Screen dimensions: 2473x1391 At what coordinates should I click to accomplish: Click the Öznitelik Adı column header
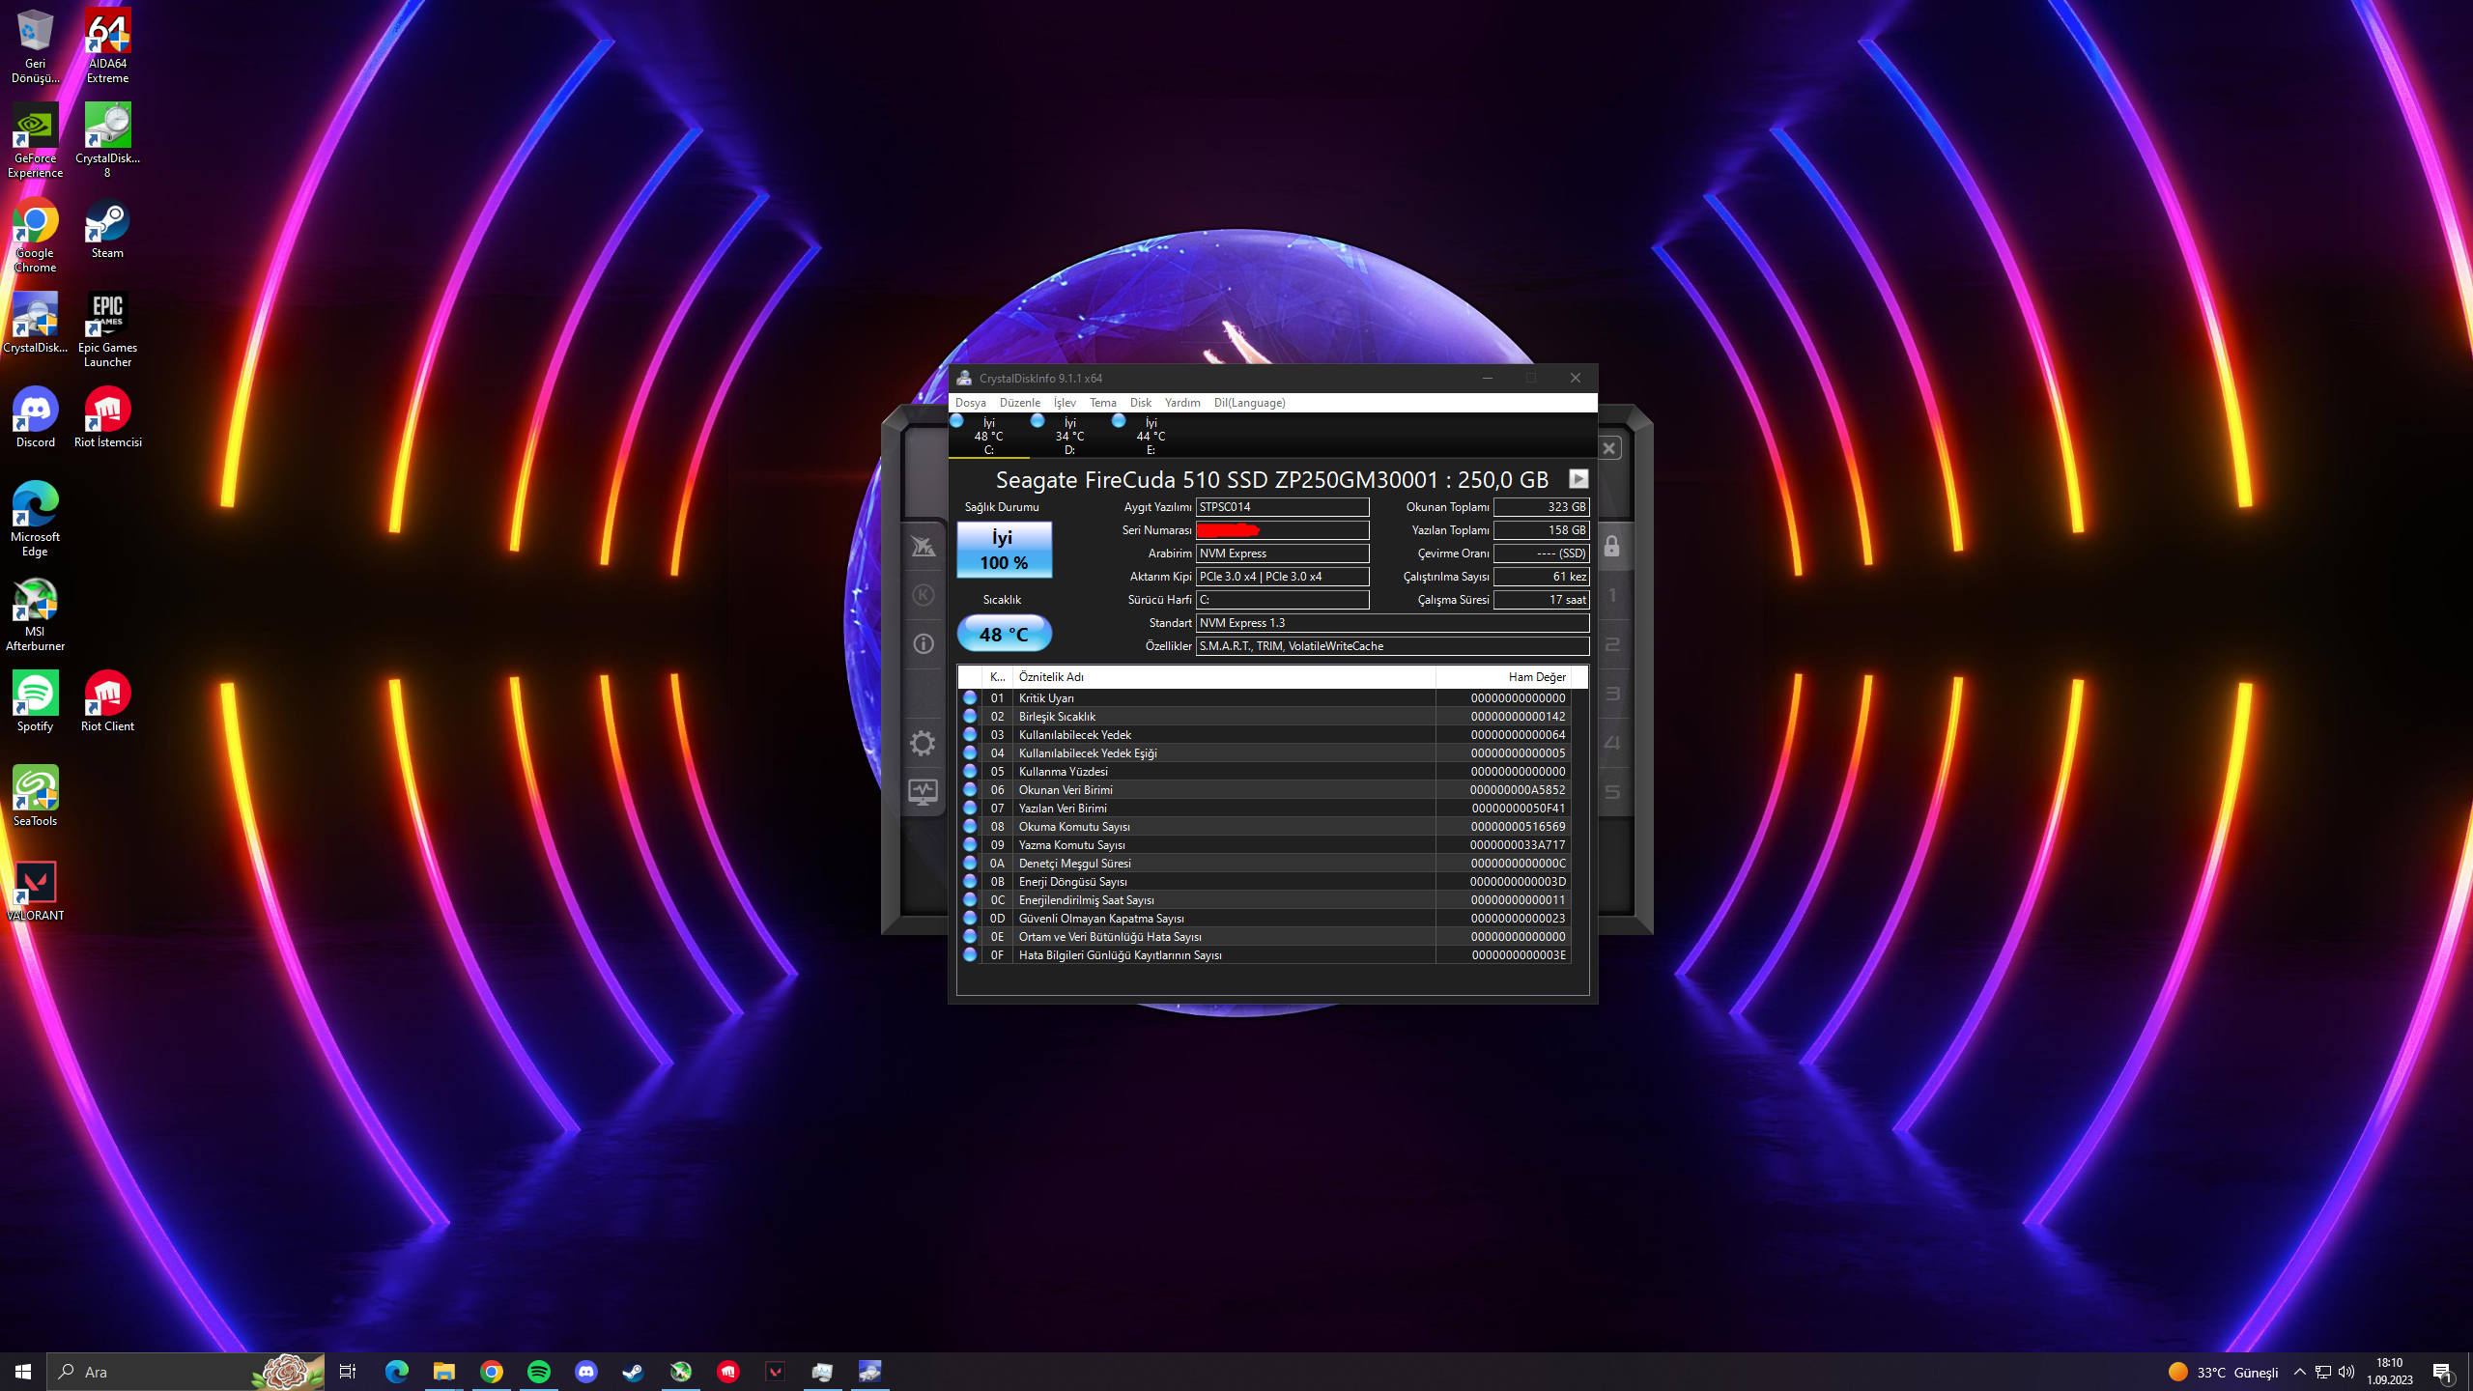pyautogui.click(x=1223, y=677)
